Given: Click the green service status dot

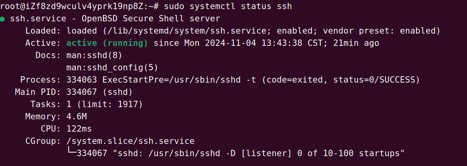Looking at the screenshot, I should pos(2,19).
